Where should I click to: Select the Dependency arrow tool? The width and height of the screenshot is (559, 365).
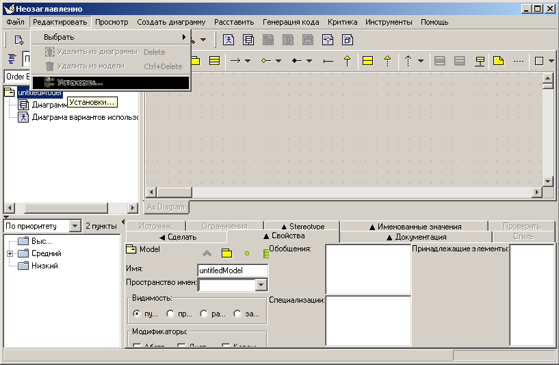point(408,61)
